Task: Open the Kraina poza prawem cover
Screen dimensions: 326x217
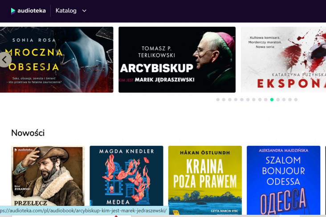Action: click(205, 180)
